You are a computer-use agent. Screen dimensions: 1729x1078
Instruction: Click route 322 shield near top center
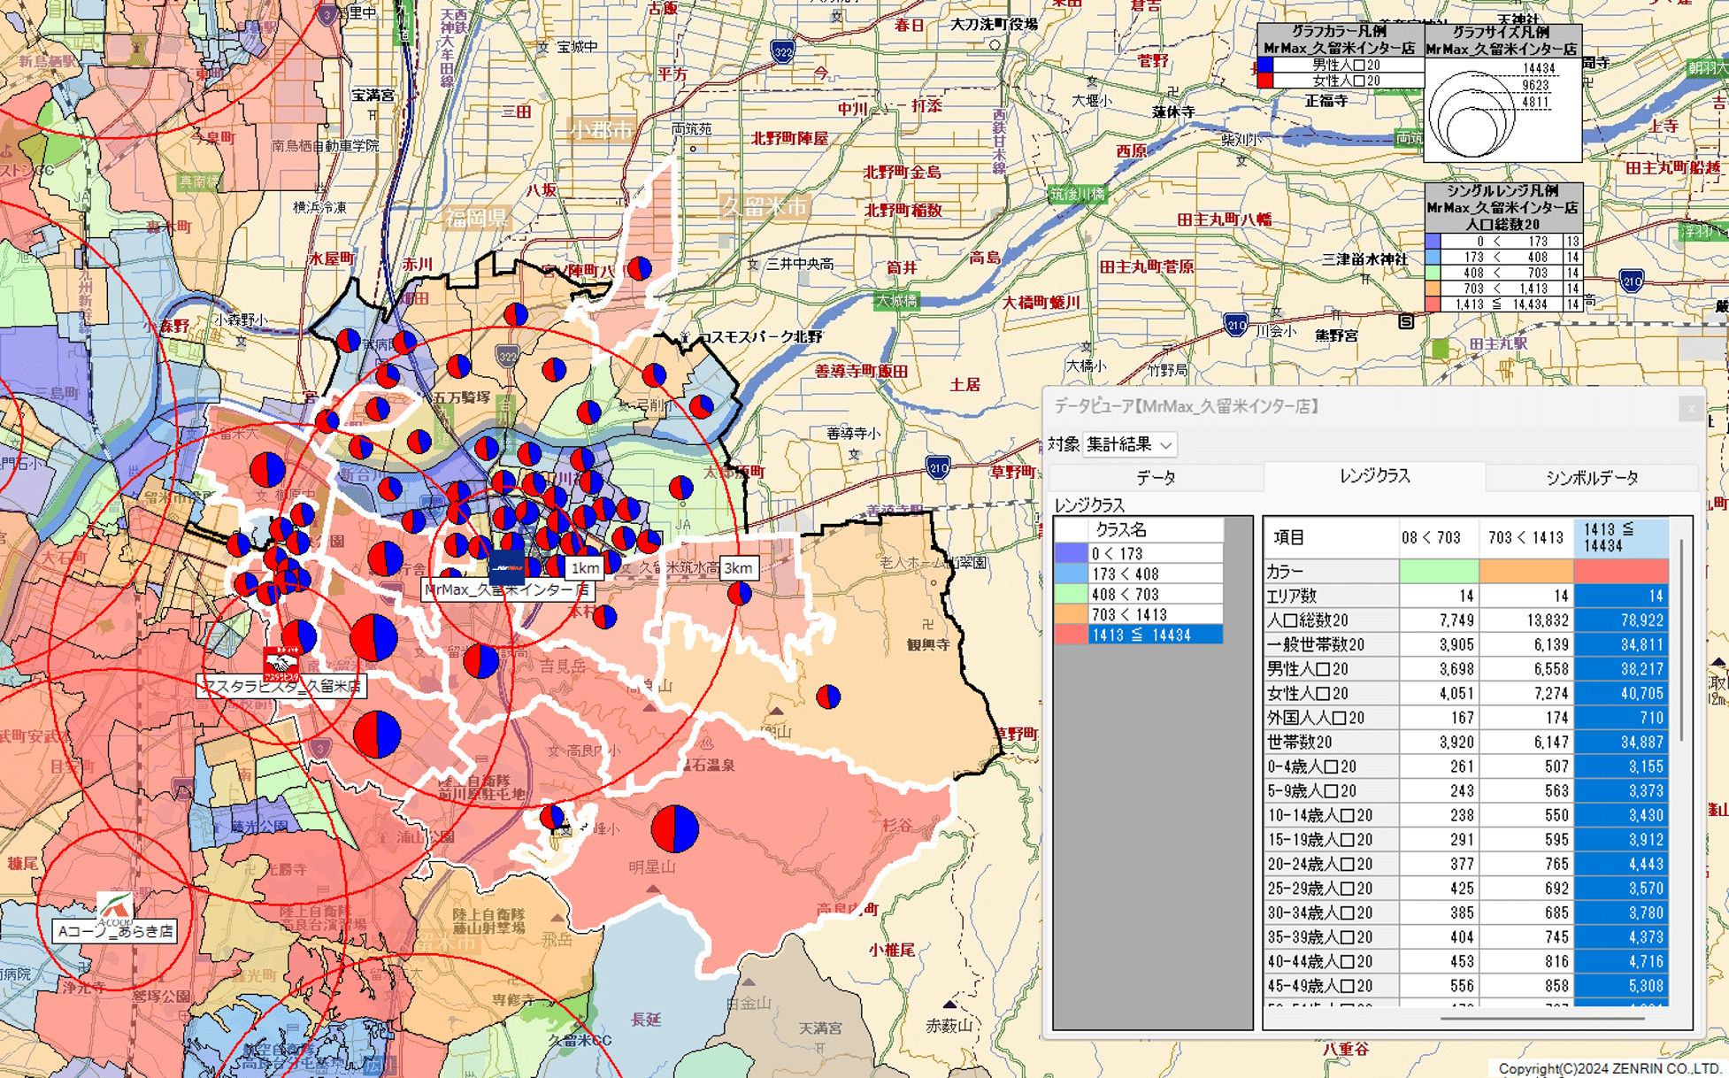(782, 52)
